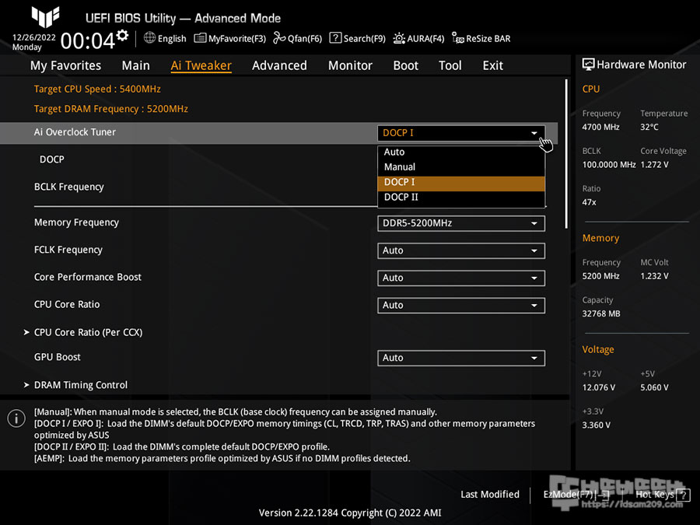Click the Core Voltage 1.272 V value
The width and height of the screenshot is (700, 525).
click(x=654, y=165)
